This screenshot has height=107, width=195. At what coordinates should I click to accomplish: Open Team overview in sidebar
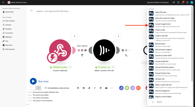click(9, 21)
